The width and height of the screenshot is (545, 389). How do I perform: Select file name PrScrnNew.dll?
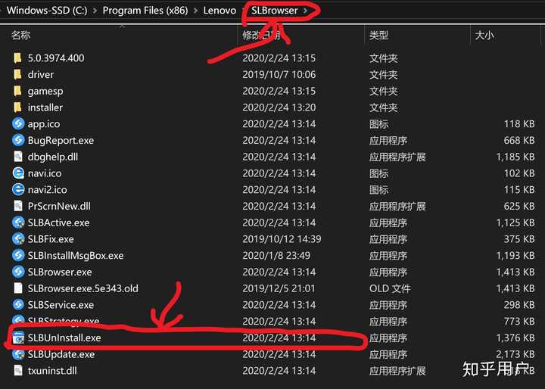pos(59,206)
